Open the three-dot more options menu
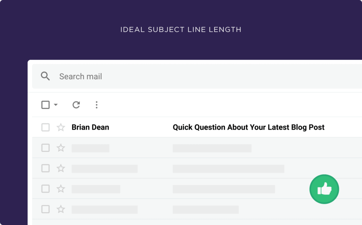362x225 pixels. click(x=97, y=105)
